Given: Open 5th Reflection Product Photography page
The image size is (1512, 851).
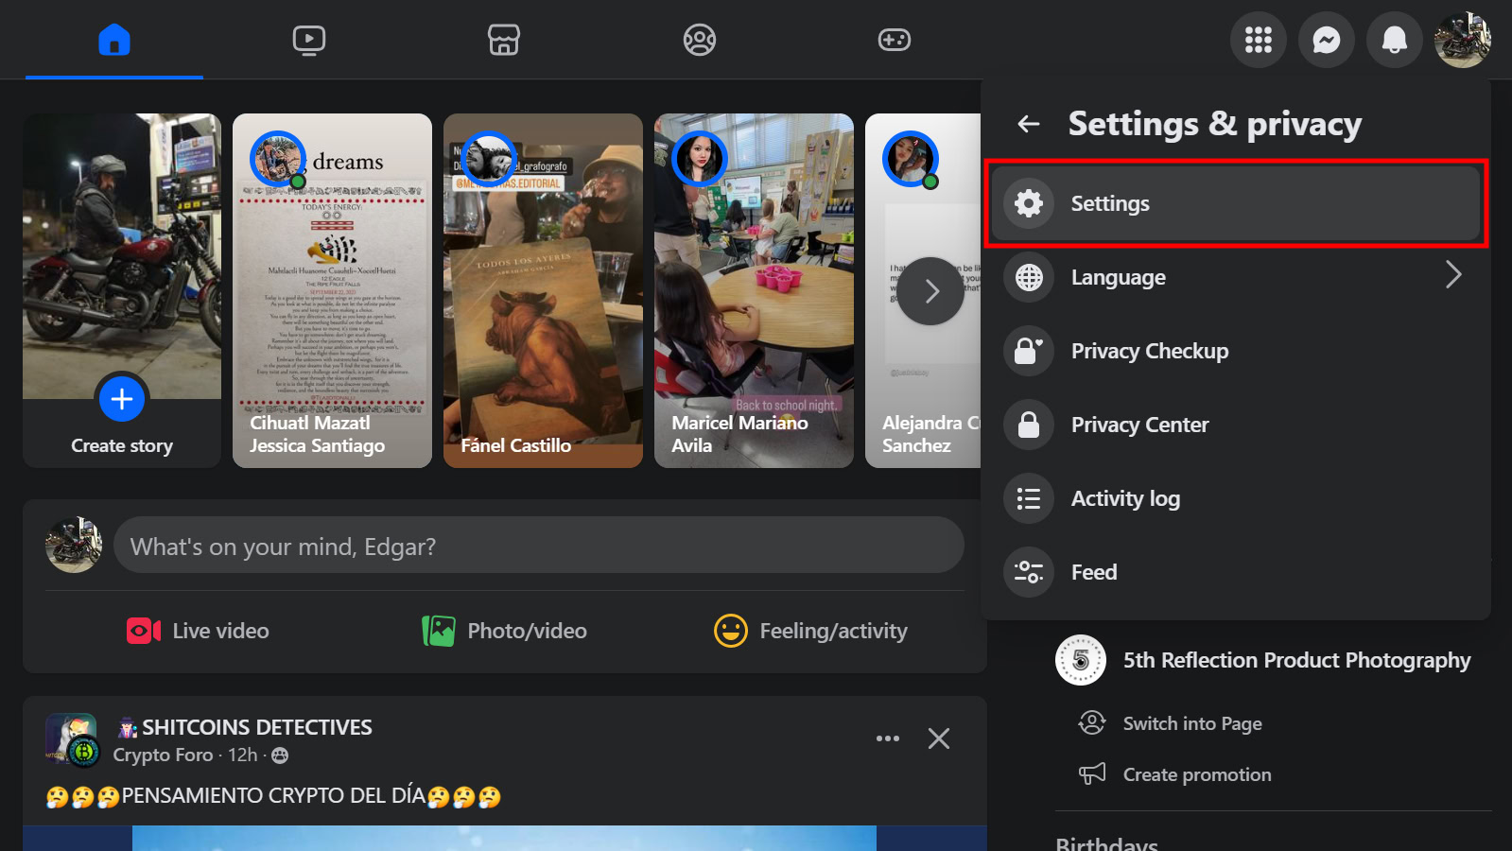Looking at the screenshot, I should (1296, 660).
